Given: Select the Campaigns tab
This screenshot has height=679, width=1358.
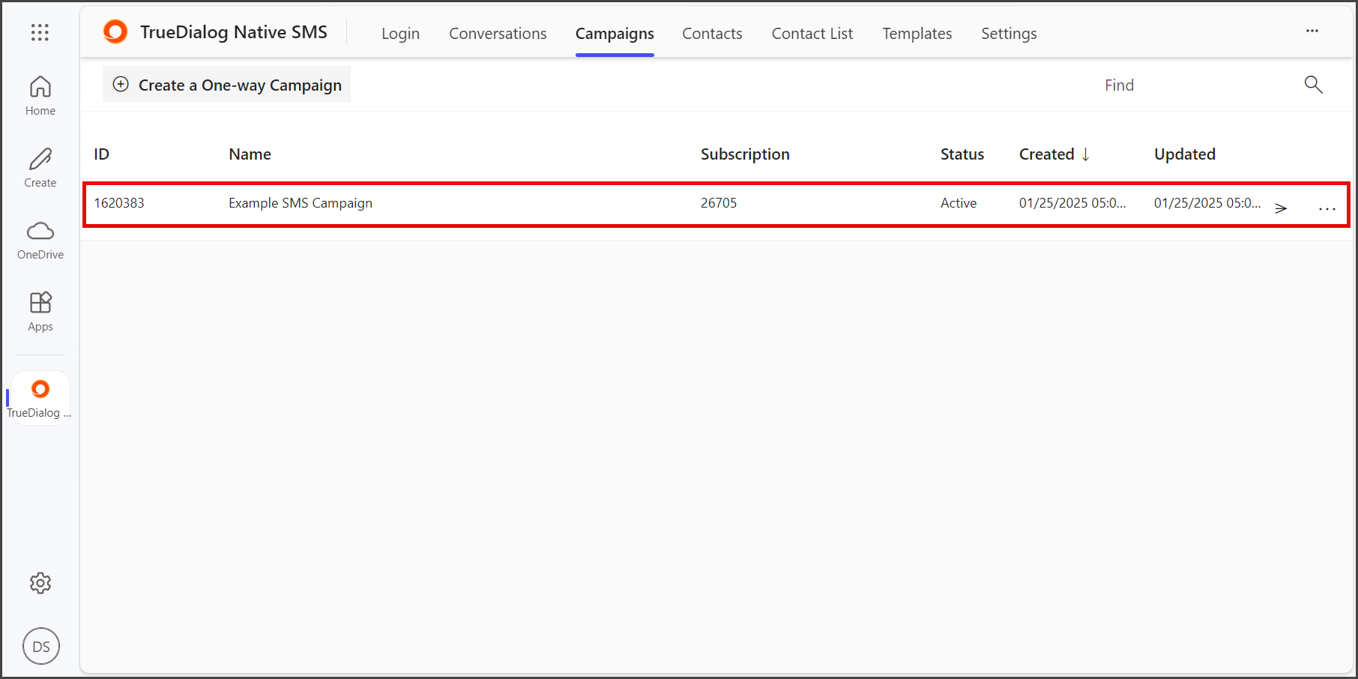Looking at the screenshot, I should pos(615,34).
